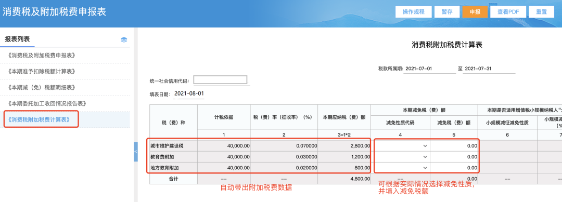The height and width of the screenshot is (202, 562).
Task: Click the layers icon beside 报表列表
Action: click(124, 39)
